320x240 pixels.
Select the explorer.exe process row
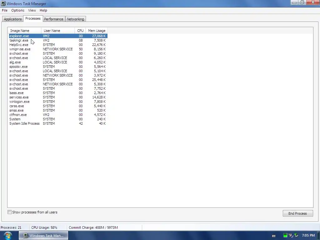[x=58, y=36]
